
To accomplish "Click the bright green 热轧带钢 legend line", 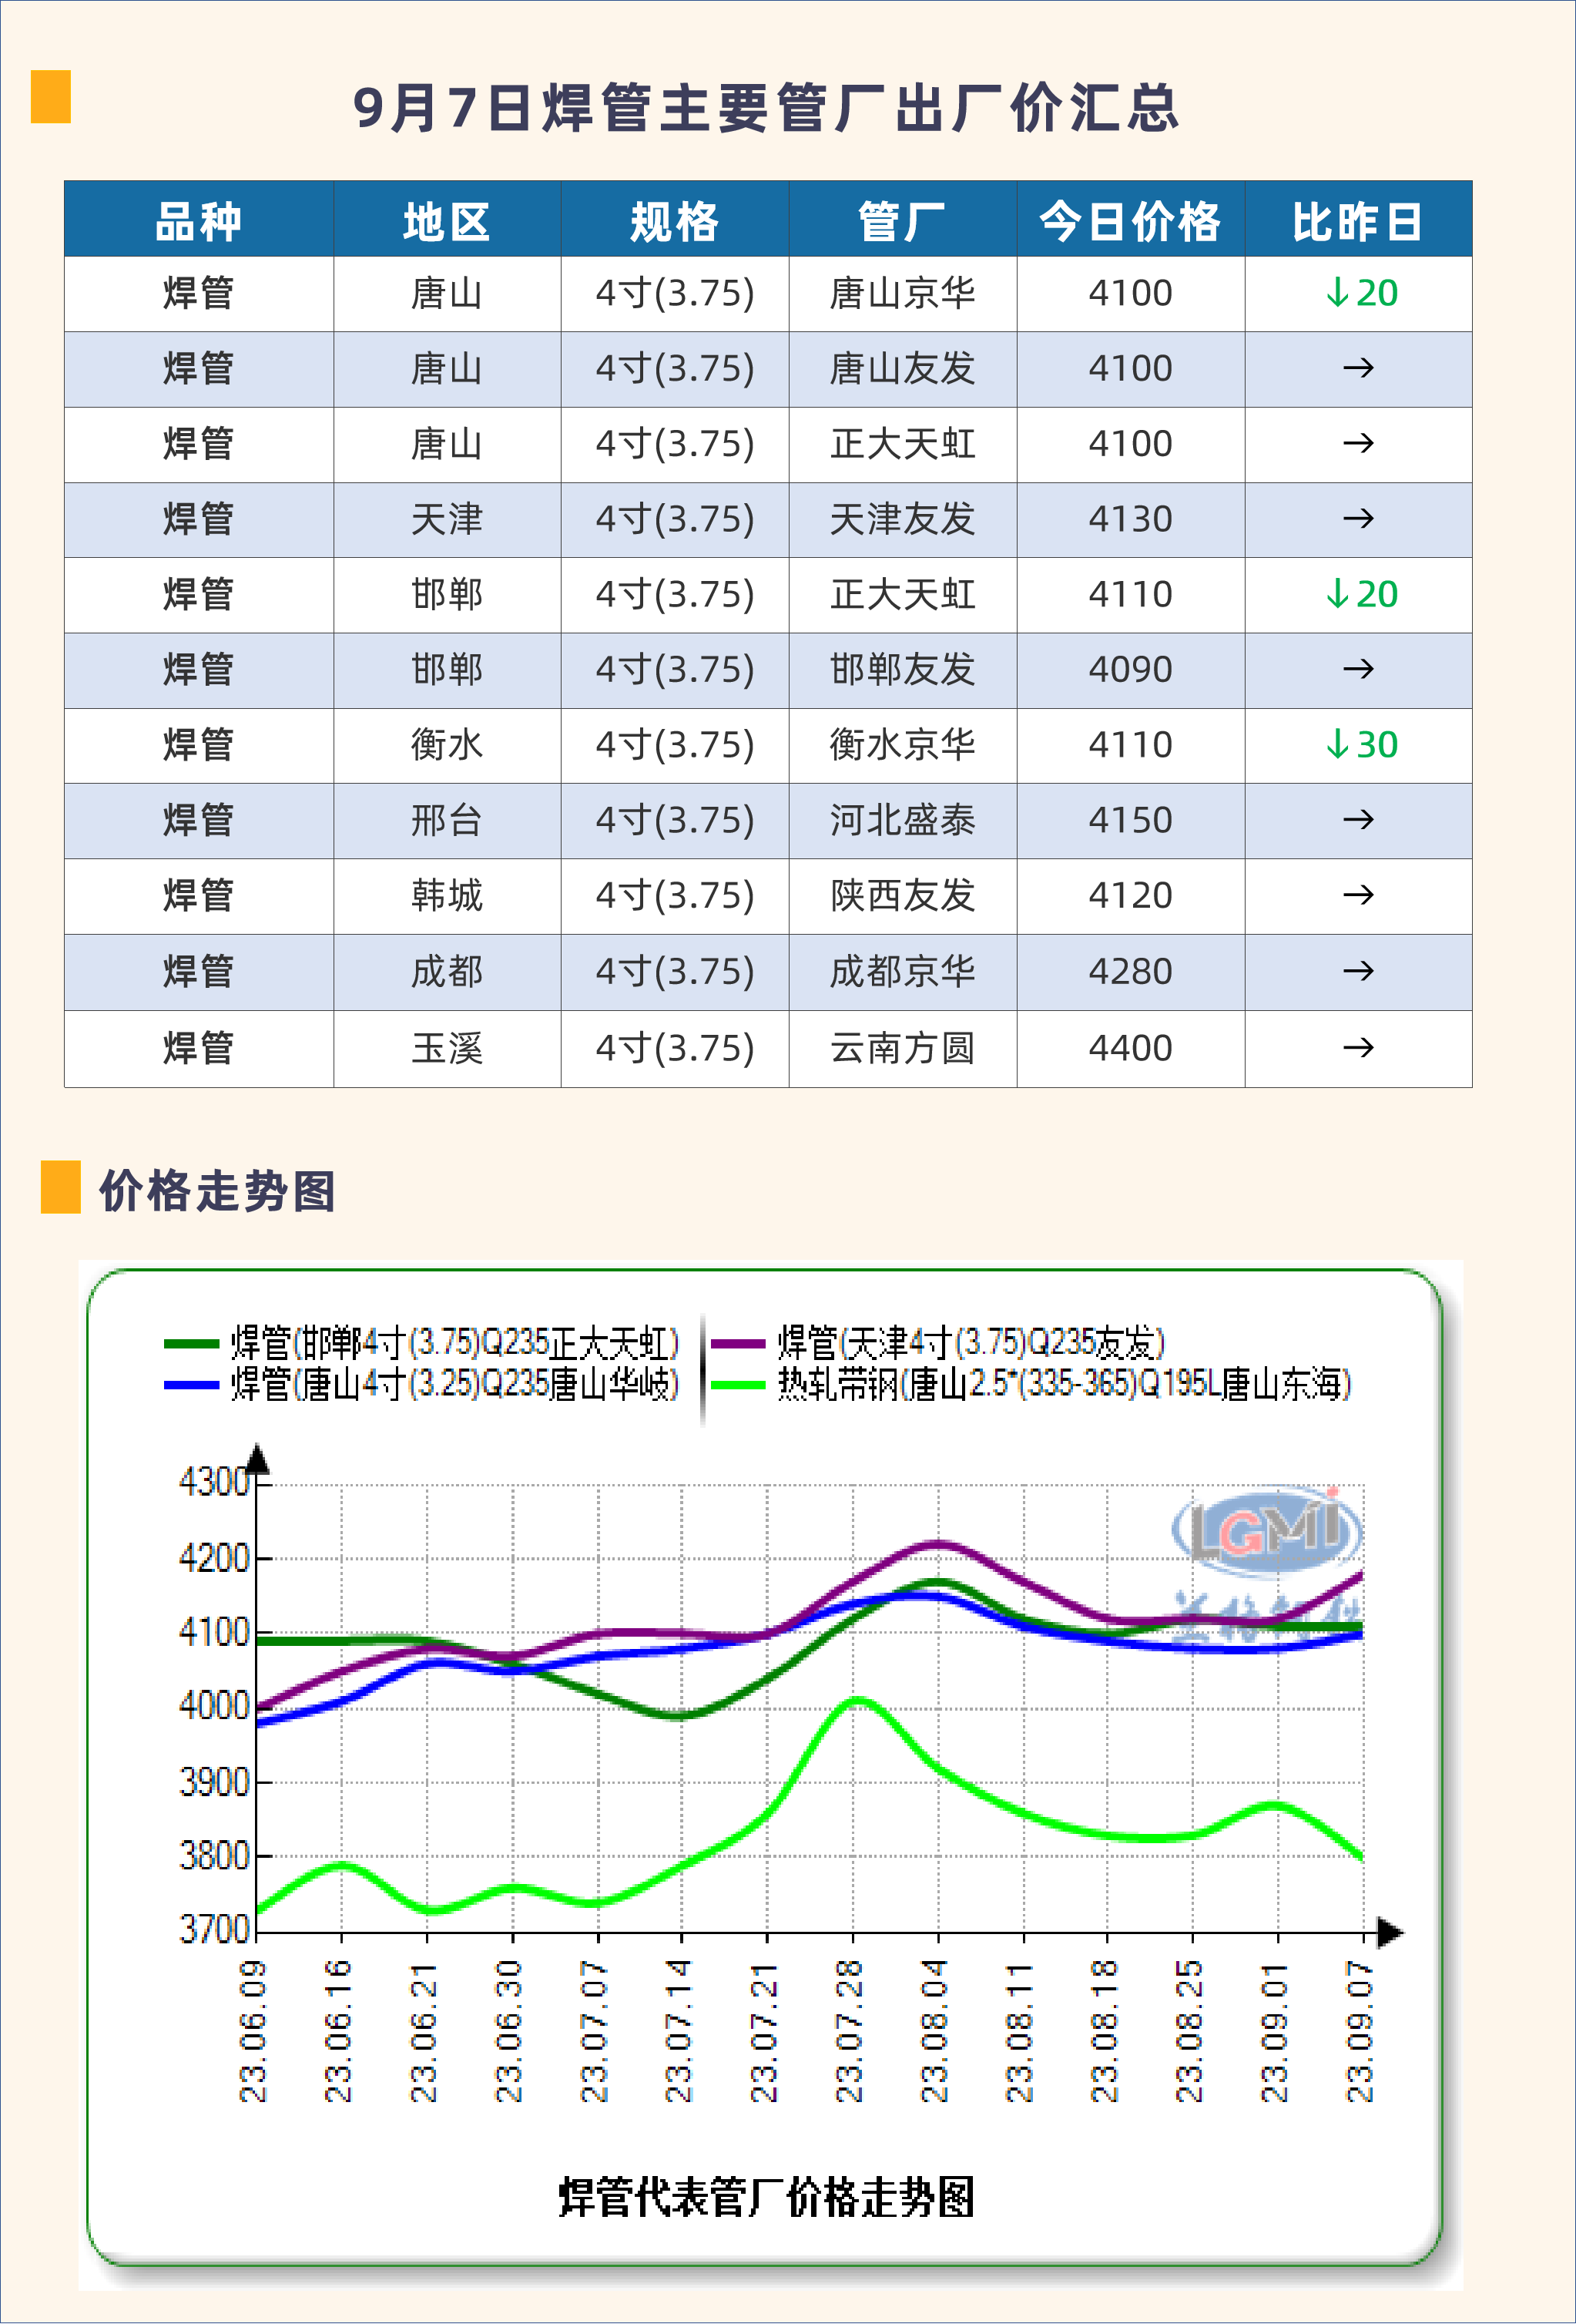I will pos(737,1385).
